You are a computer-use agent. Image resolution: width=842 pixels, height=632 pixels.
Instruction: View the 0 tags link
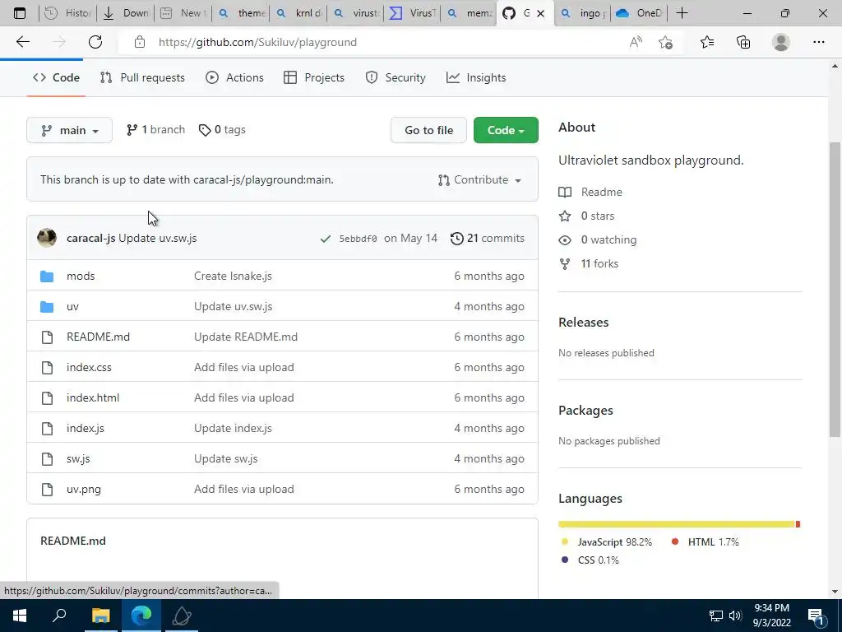(222, 129)
